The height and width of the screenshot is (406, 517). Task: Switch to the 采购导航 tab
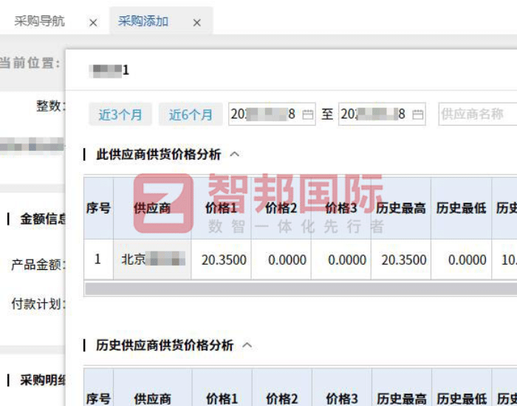[40, 21]
